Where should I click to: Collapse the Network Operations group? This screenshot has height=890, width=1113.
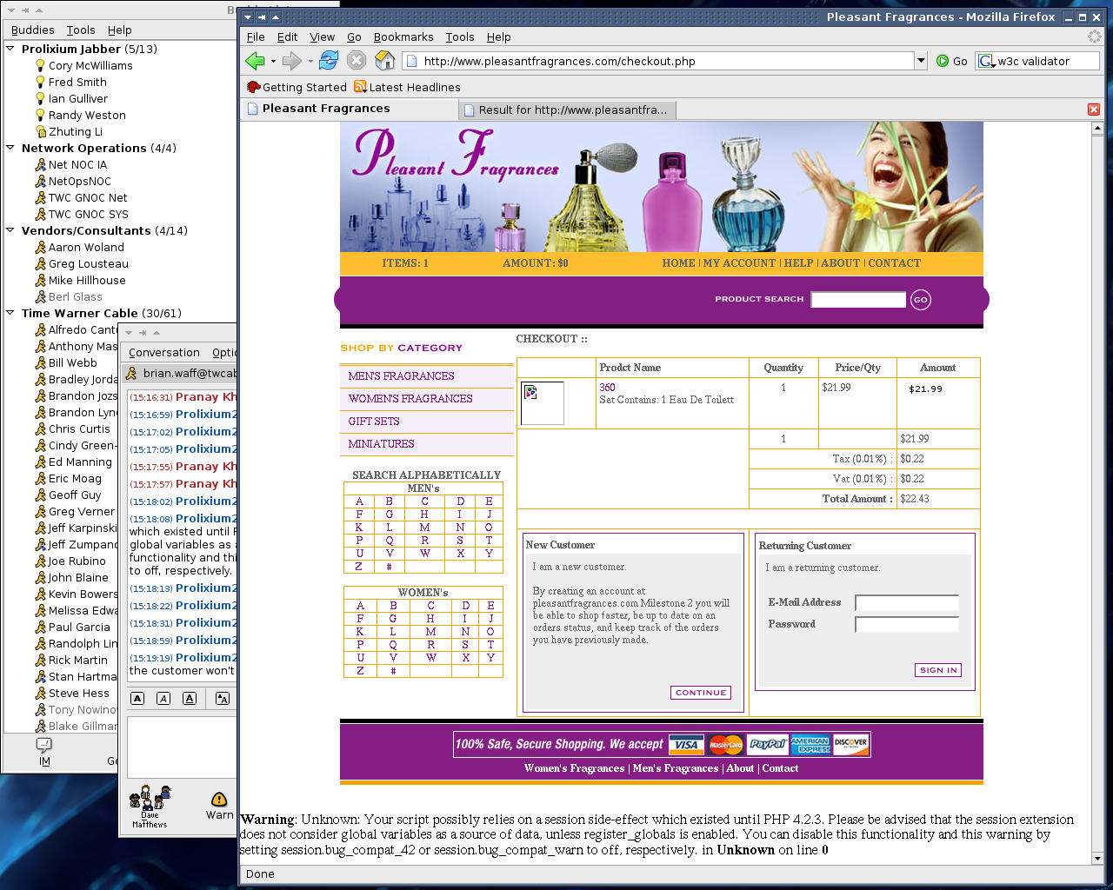pos(10,149)
